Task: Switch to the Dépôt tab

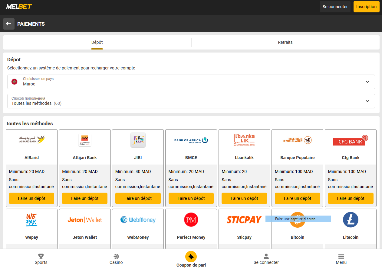Action: pyautogui.click(x=97, y=42)
